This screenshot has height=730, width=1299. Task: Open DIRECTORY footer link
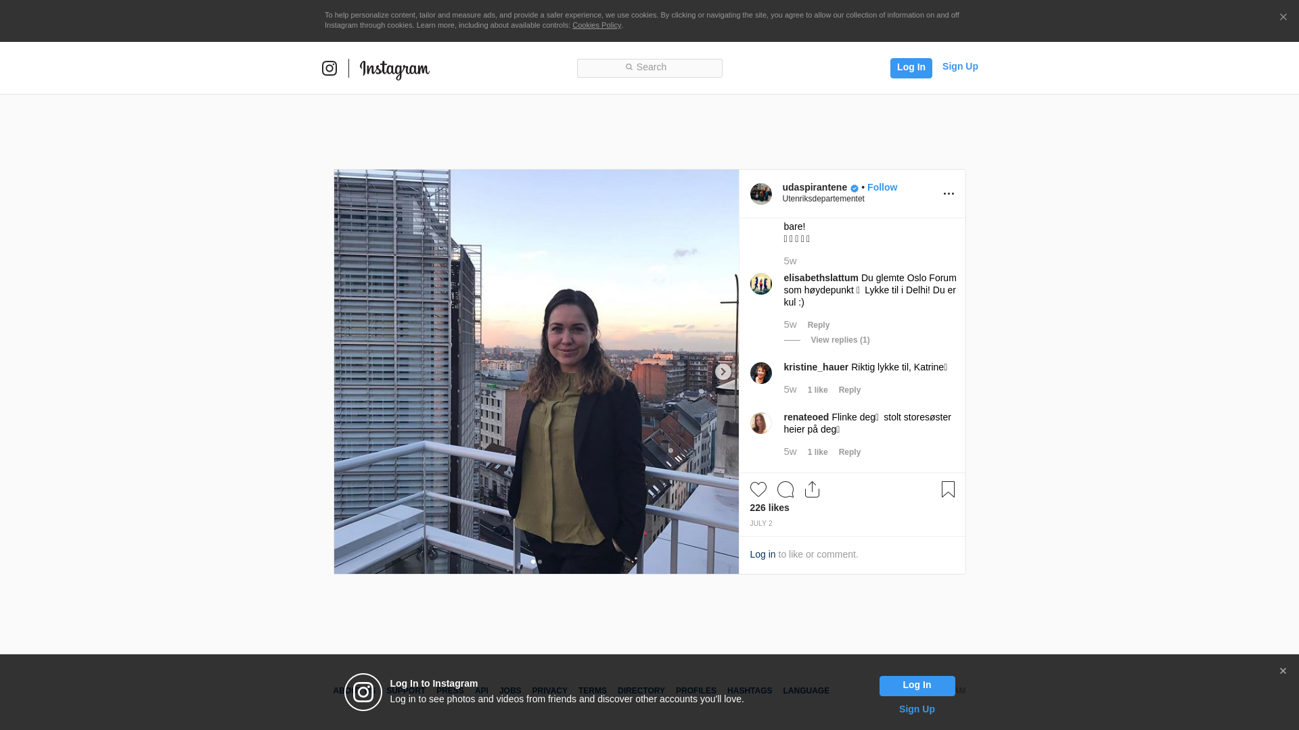tap(641, 691)
